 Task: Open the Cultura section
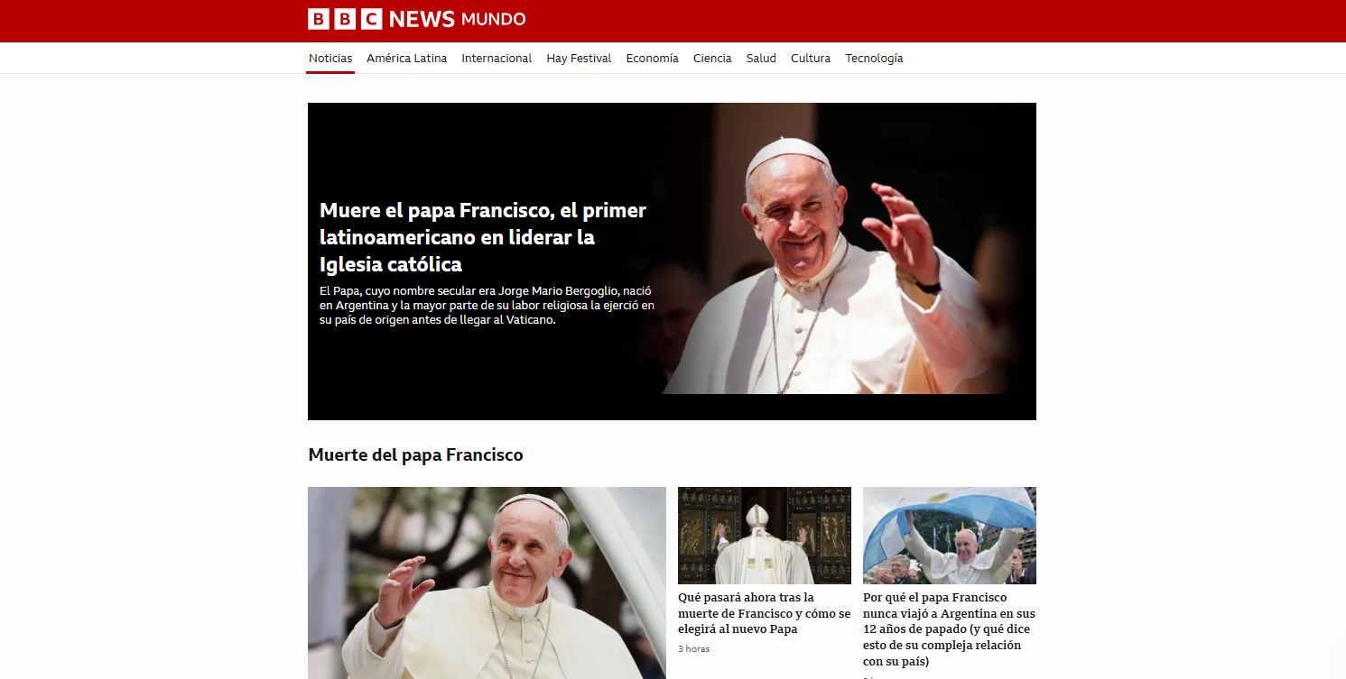[810, 58]
